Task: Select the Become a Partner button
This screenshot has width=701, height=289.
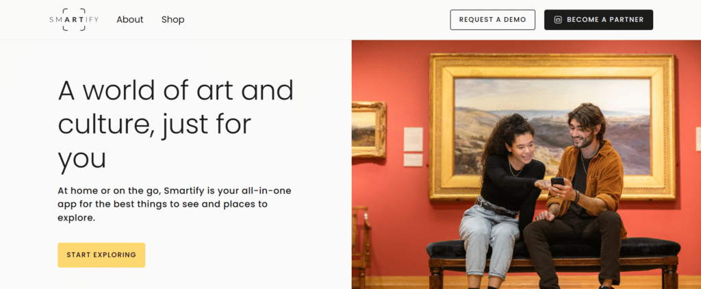Action: click(x=598, y=20)
